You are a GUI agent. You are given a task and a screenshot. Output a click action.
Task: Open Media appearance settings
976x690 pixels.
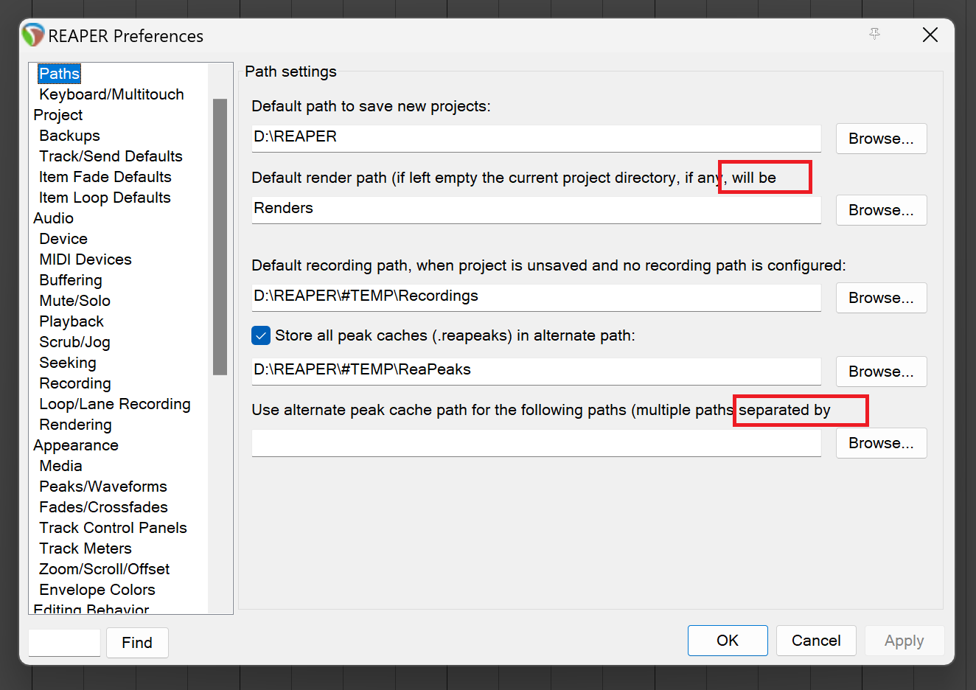[x=60, y=466]
